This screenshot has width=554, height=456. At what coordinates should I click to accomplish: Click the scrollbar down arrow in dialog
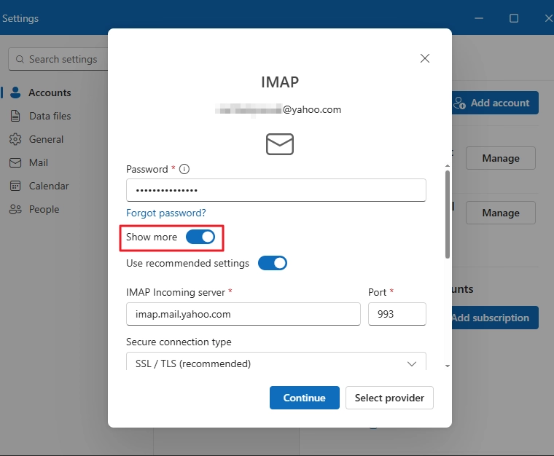click(x=448, y=366)
